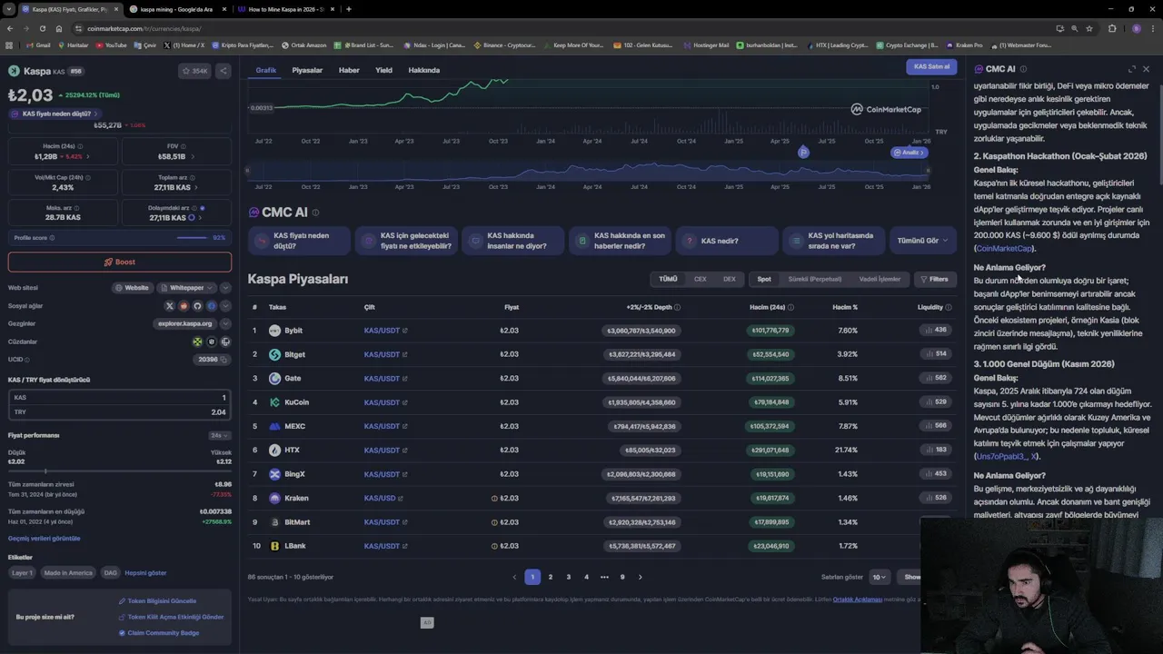Open Kraken liquidity score 526
Image resolution: width=1163 pixels, height=654 pixels.
coord(935,498)
